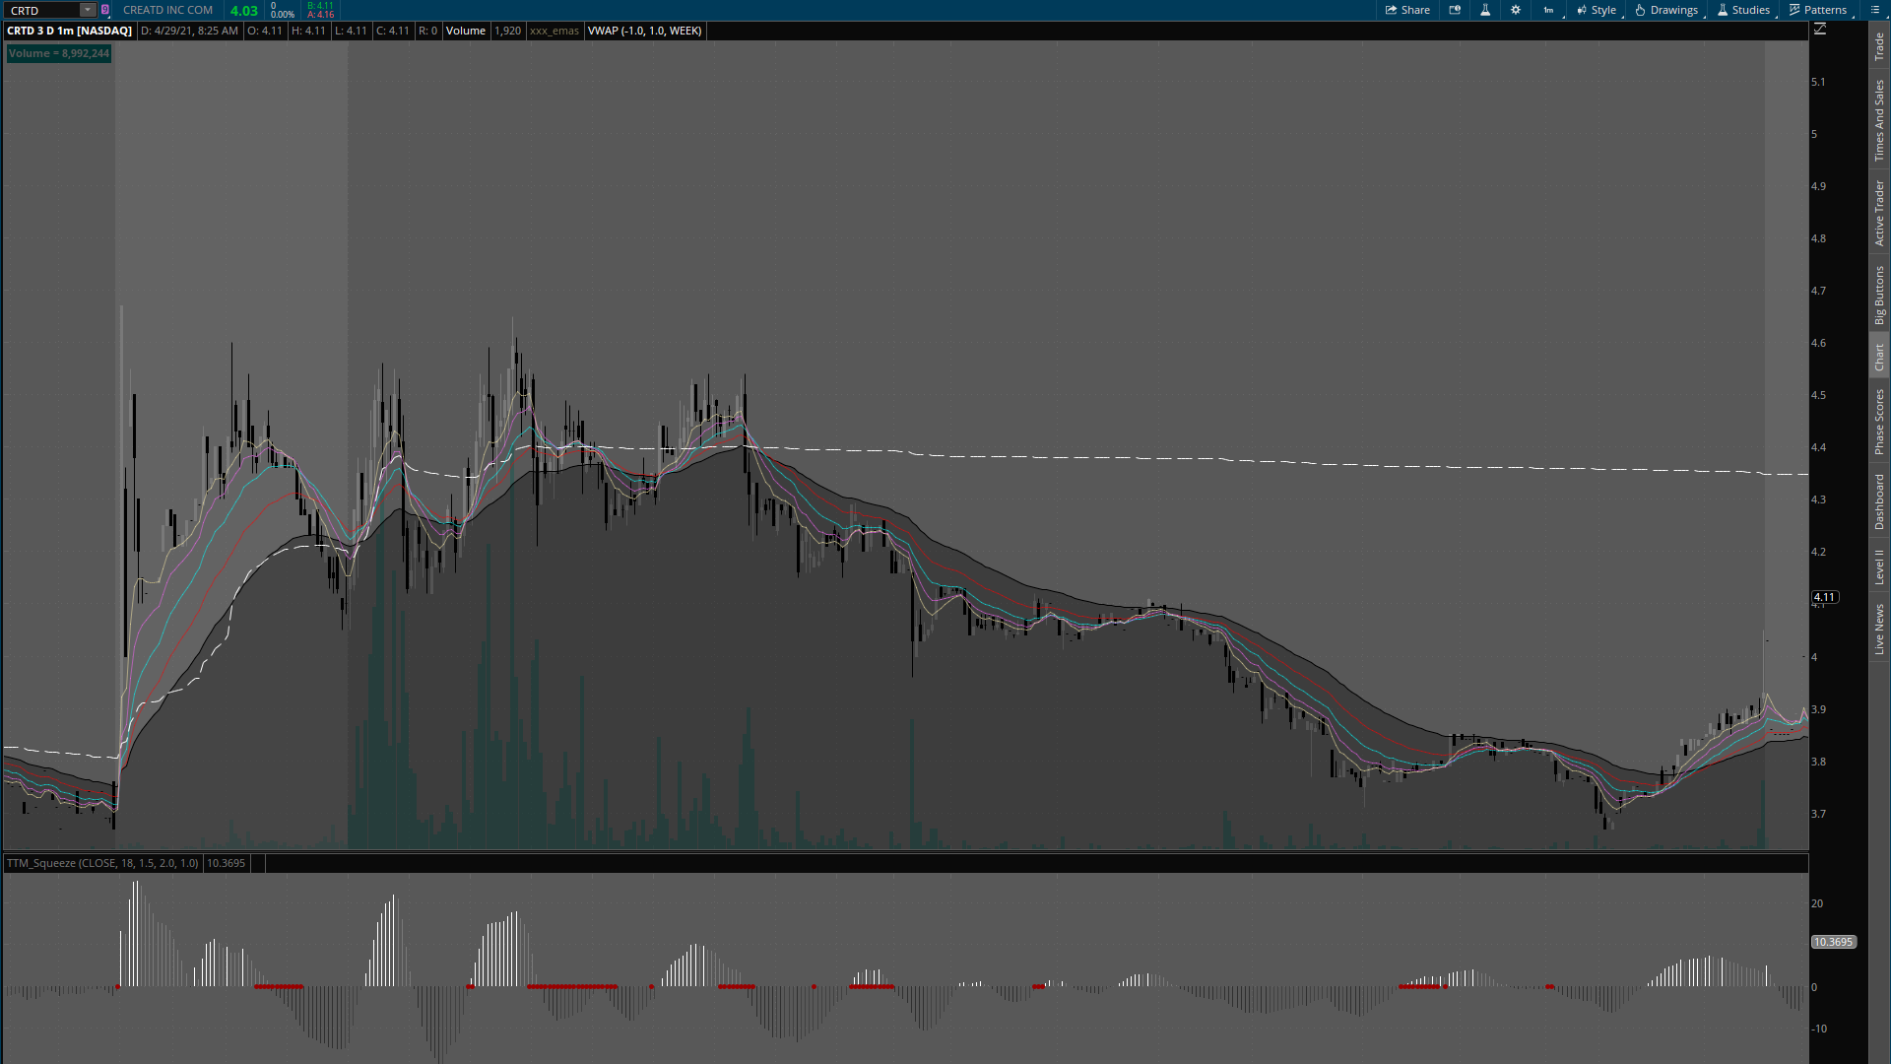Click the Share chart icon button
The image size is (1891, 1064).
coord(1407,10)
